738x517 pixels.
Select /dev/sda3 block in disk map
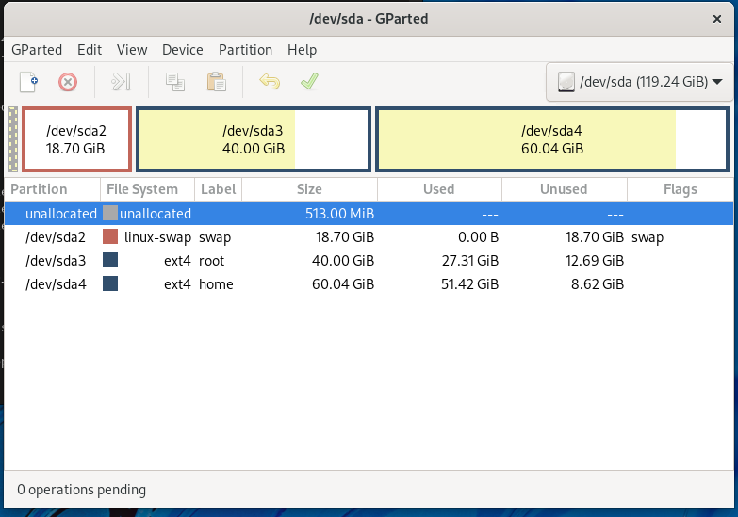(x=254, y=139)
